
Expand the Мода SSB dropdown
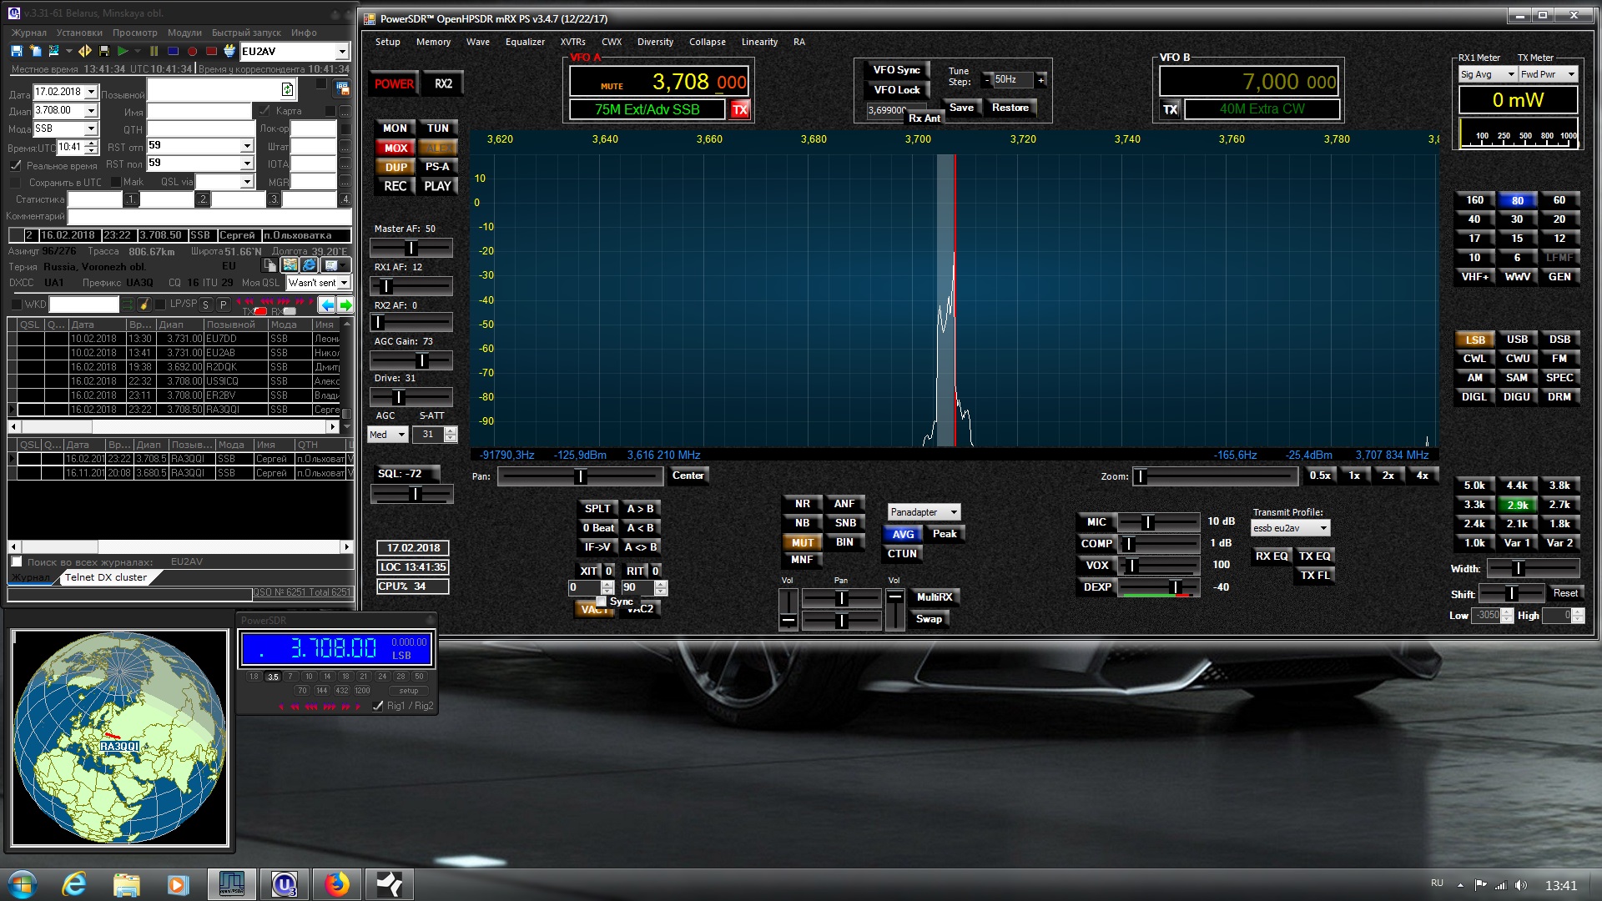(x=91, y=128)
